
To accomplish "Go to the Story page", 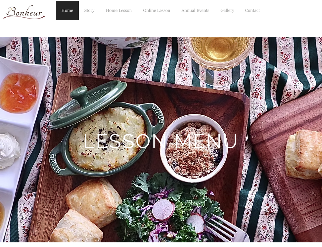I will point(89,11).
